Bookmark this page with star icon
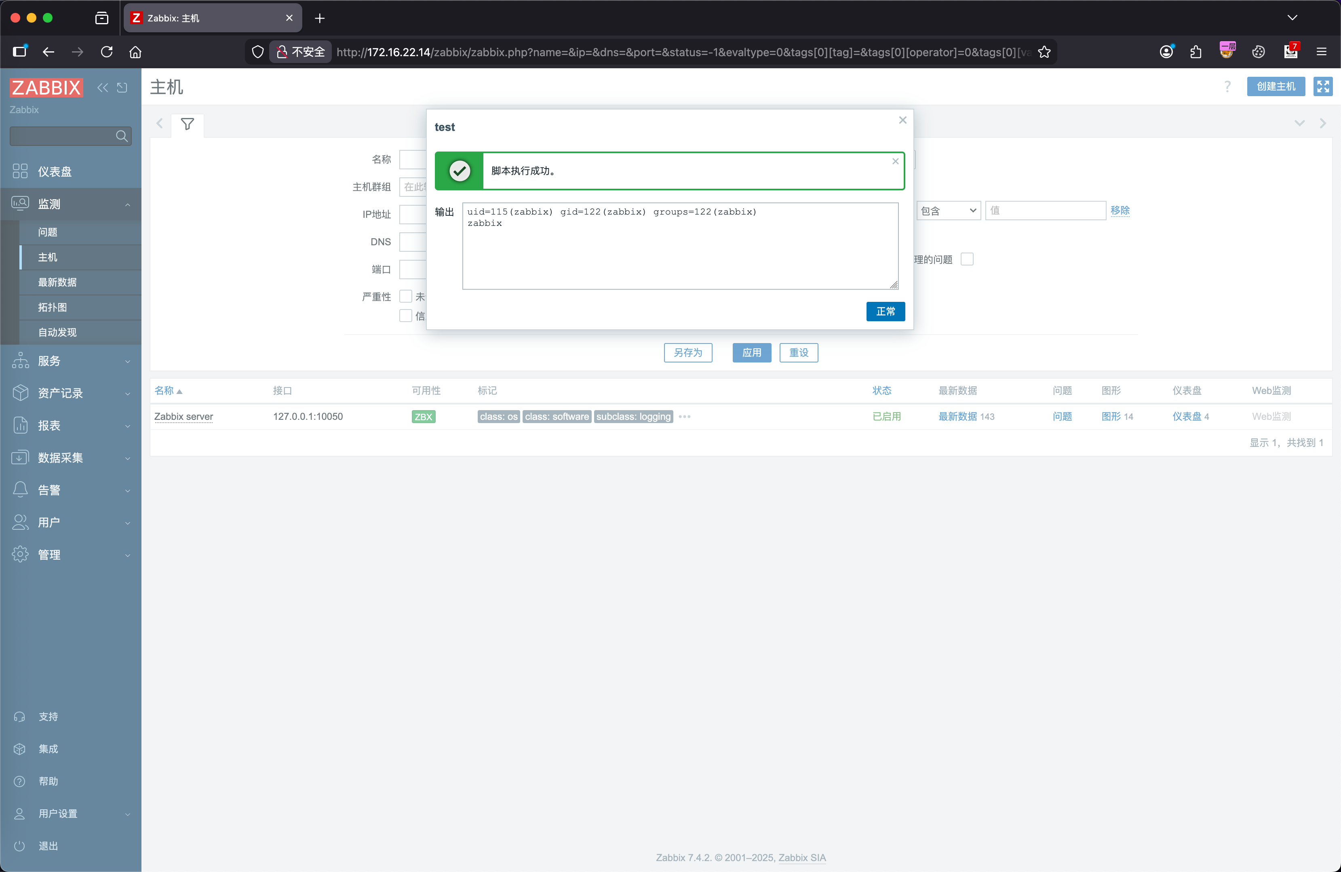The height and width of the screenshot is (872, 1341). (x=1044, y=52)
